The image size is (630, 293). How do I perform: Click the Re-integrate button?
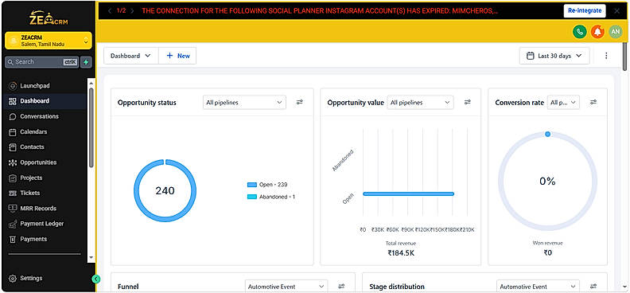click(x=585, y=11)
